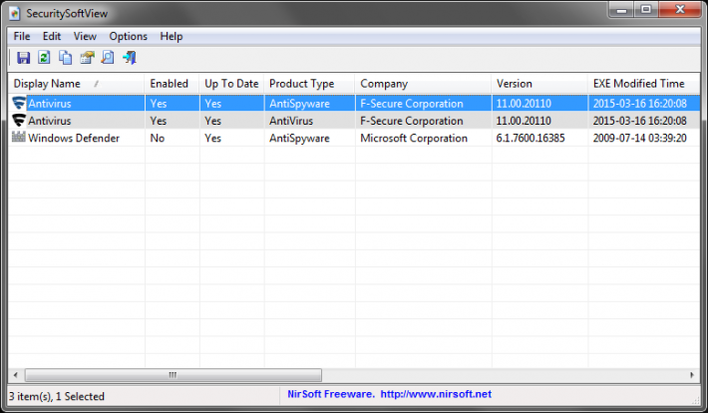The width and height of the screenshot is (708, 413).
Task: Click the Refresh toolbar icon
Action: click(44, 58)
